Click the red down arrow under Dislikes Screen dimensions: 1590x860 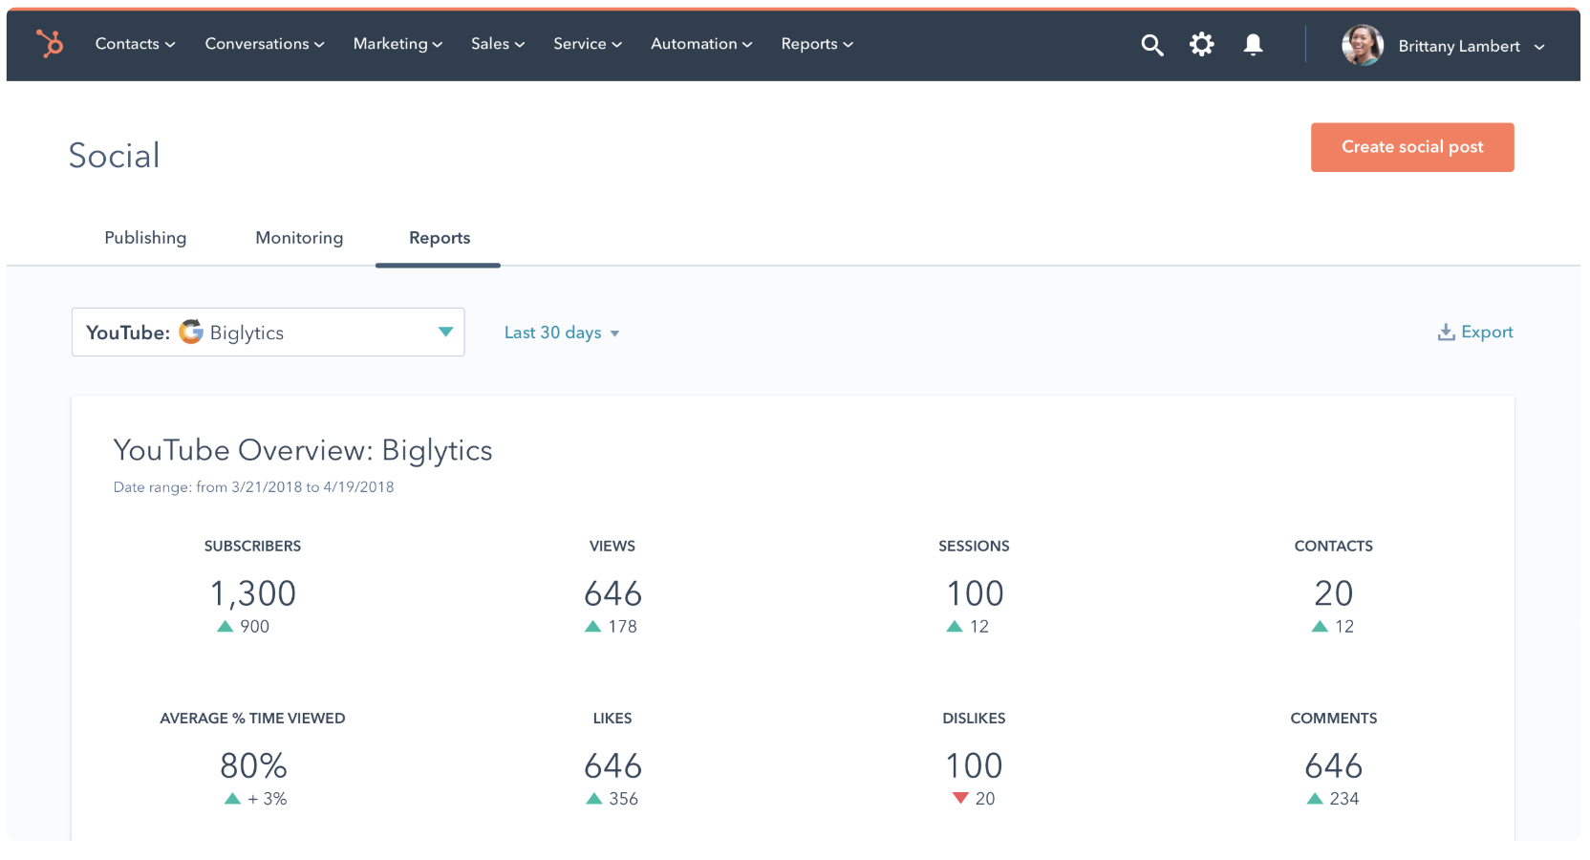pyautogui.click(x=960, y=798)
